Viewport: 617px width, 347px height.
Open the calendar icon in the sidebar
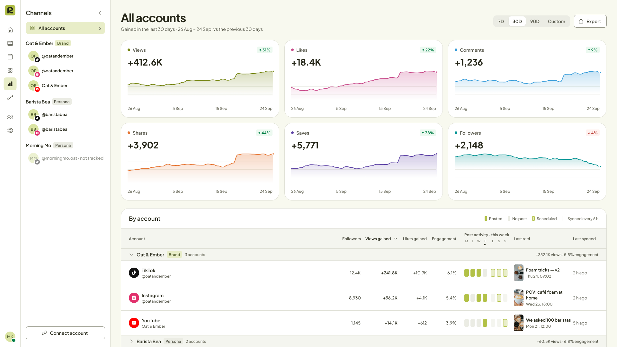[10, 57]
